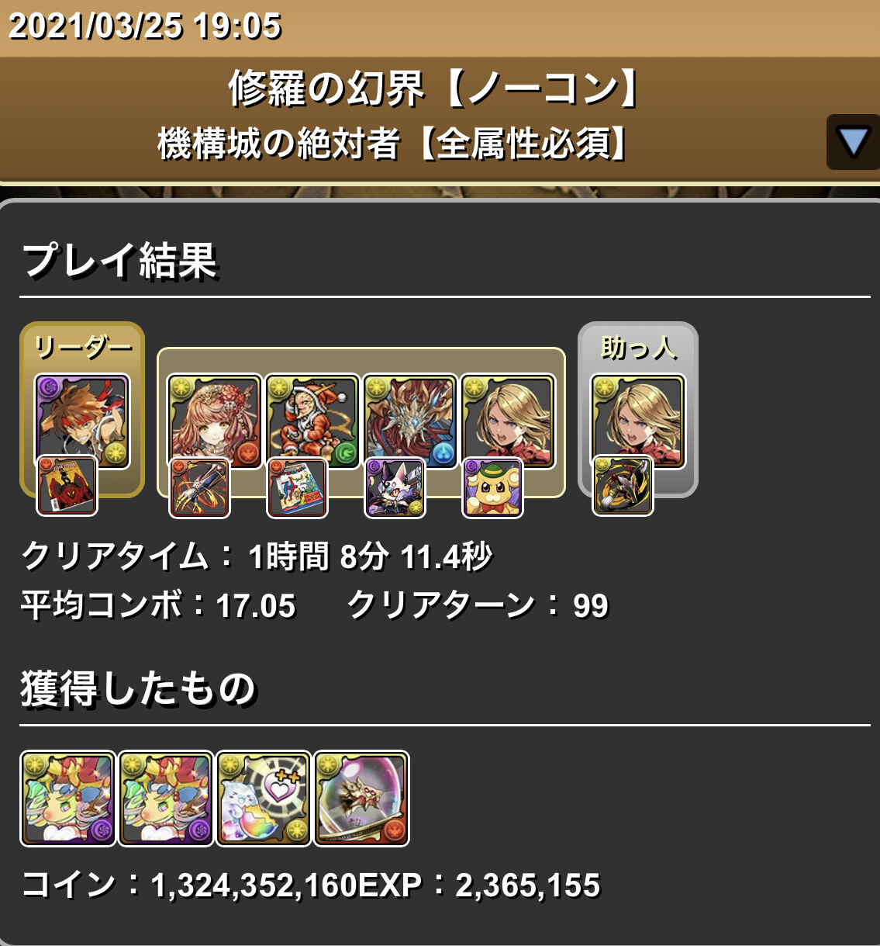This screenshot has width=880, height=946.
Task: Tap the 機構城の絶対者 floor name
Action: click(x=279, y=144)
